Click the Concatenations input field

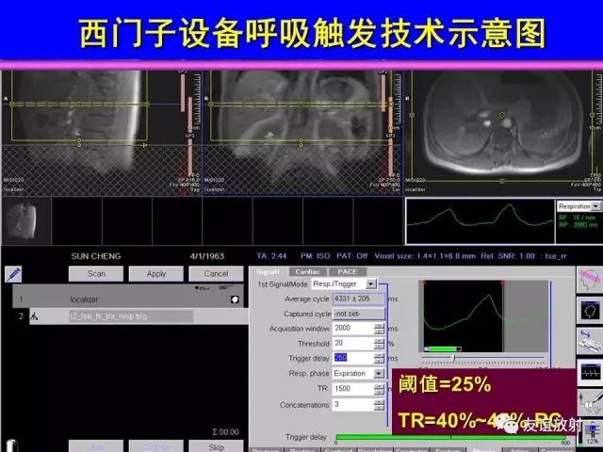coord(353,404)
